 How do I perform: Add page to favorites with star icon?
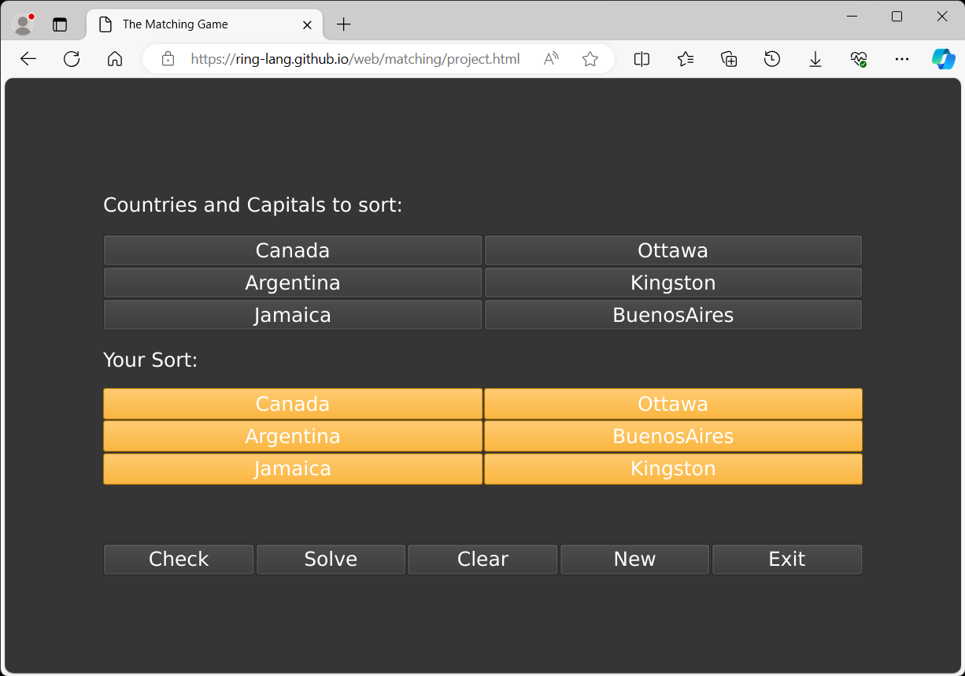click(590, 59)
